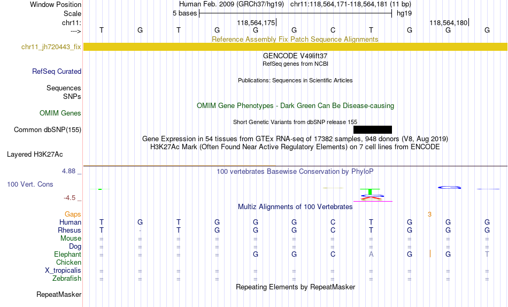The width and height of the screenshot is (508, 307).
Task: Click the 100 Vert. Cons label
Action: [x=30, y=184]
